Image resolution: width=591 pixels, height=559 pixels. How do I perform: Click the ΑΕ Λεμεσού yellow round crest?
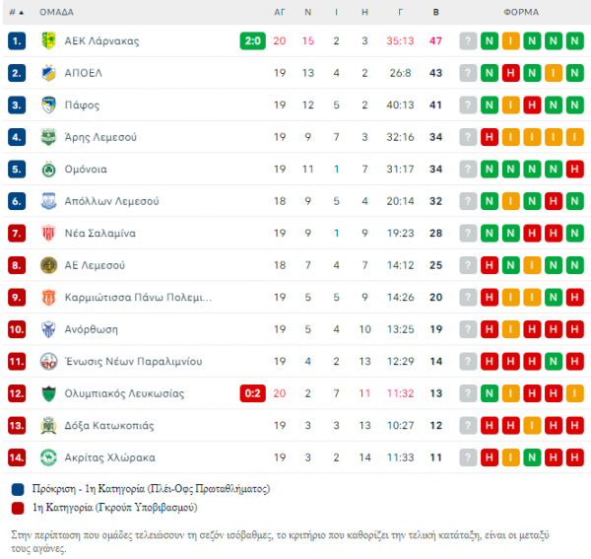pos(48,265)
